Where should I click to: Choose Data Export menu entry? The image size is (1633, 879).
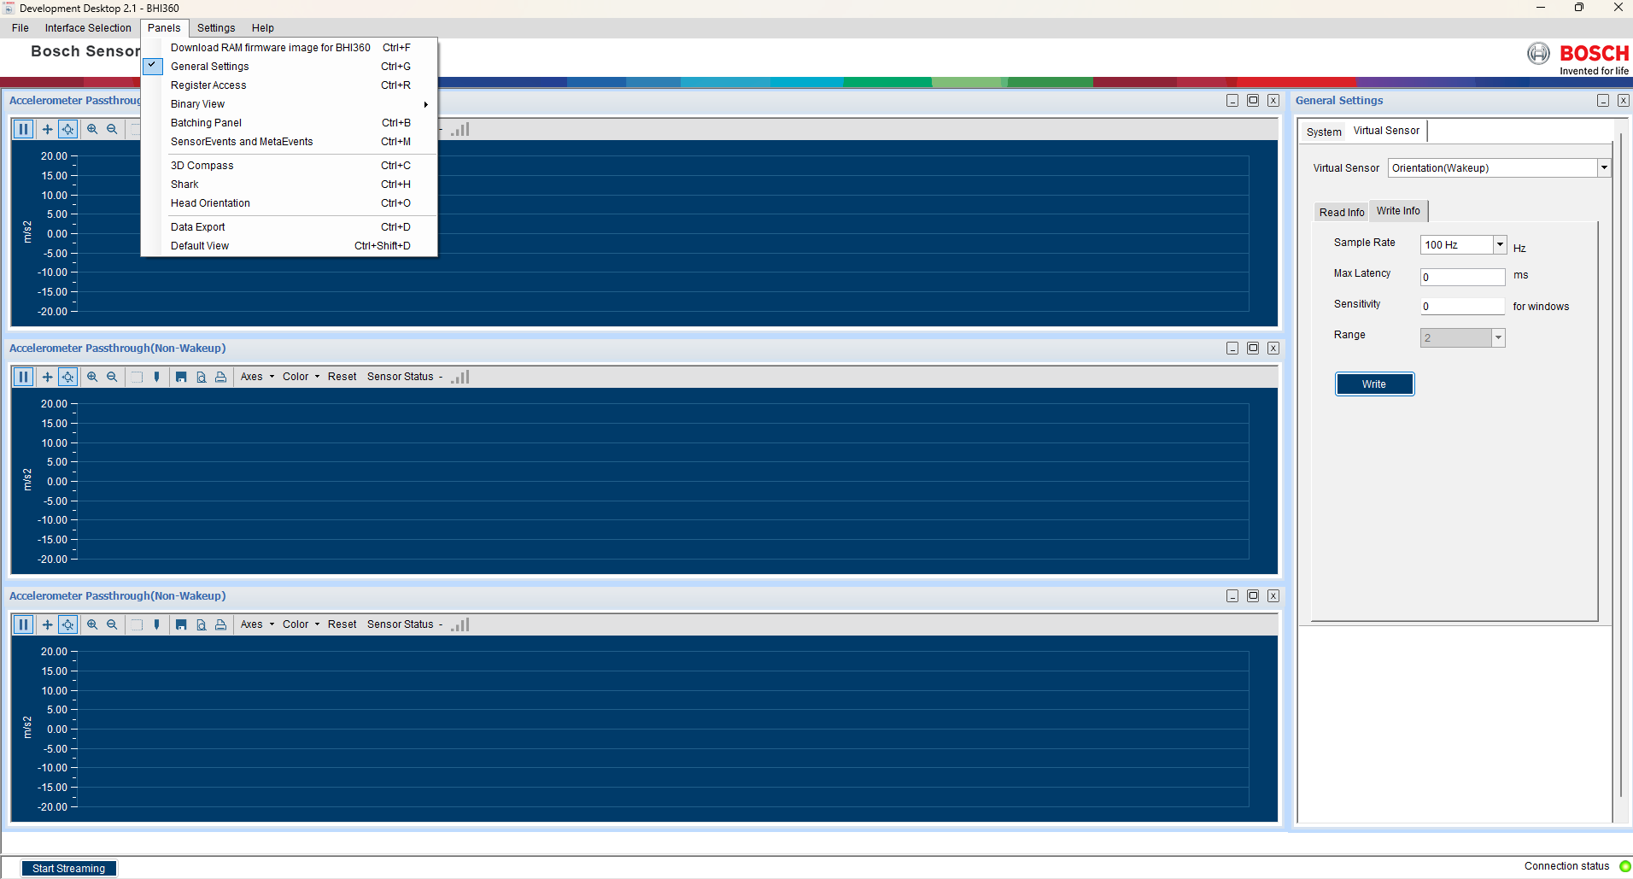pyautogui.click(x=290, y=227)
